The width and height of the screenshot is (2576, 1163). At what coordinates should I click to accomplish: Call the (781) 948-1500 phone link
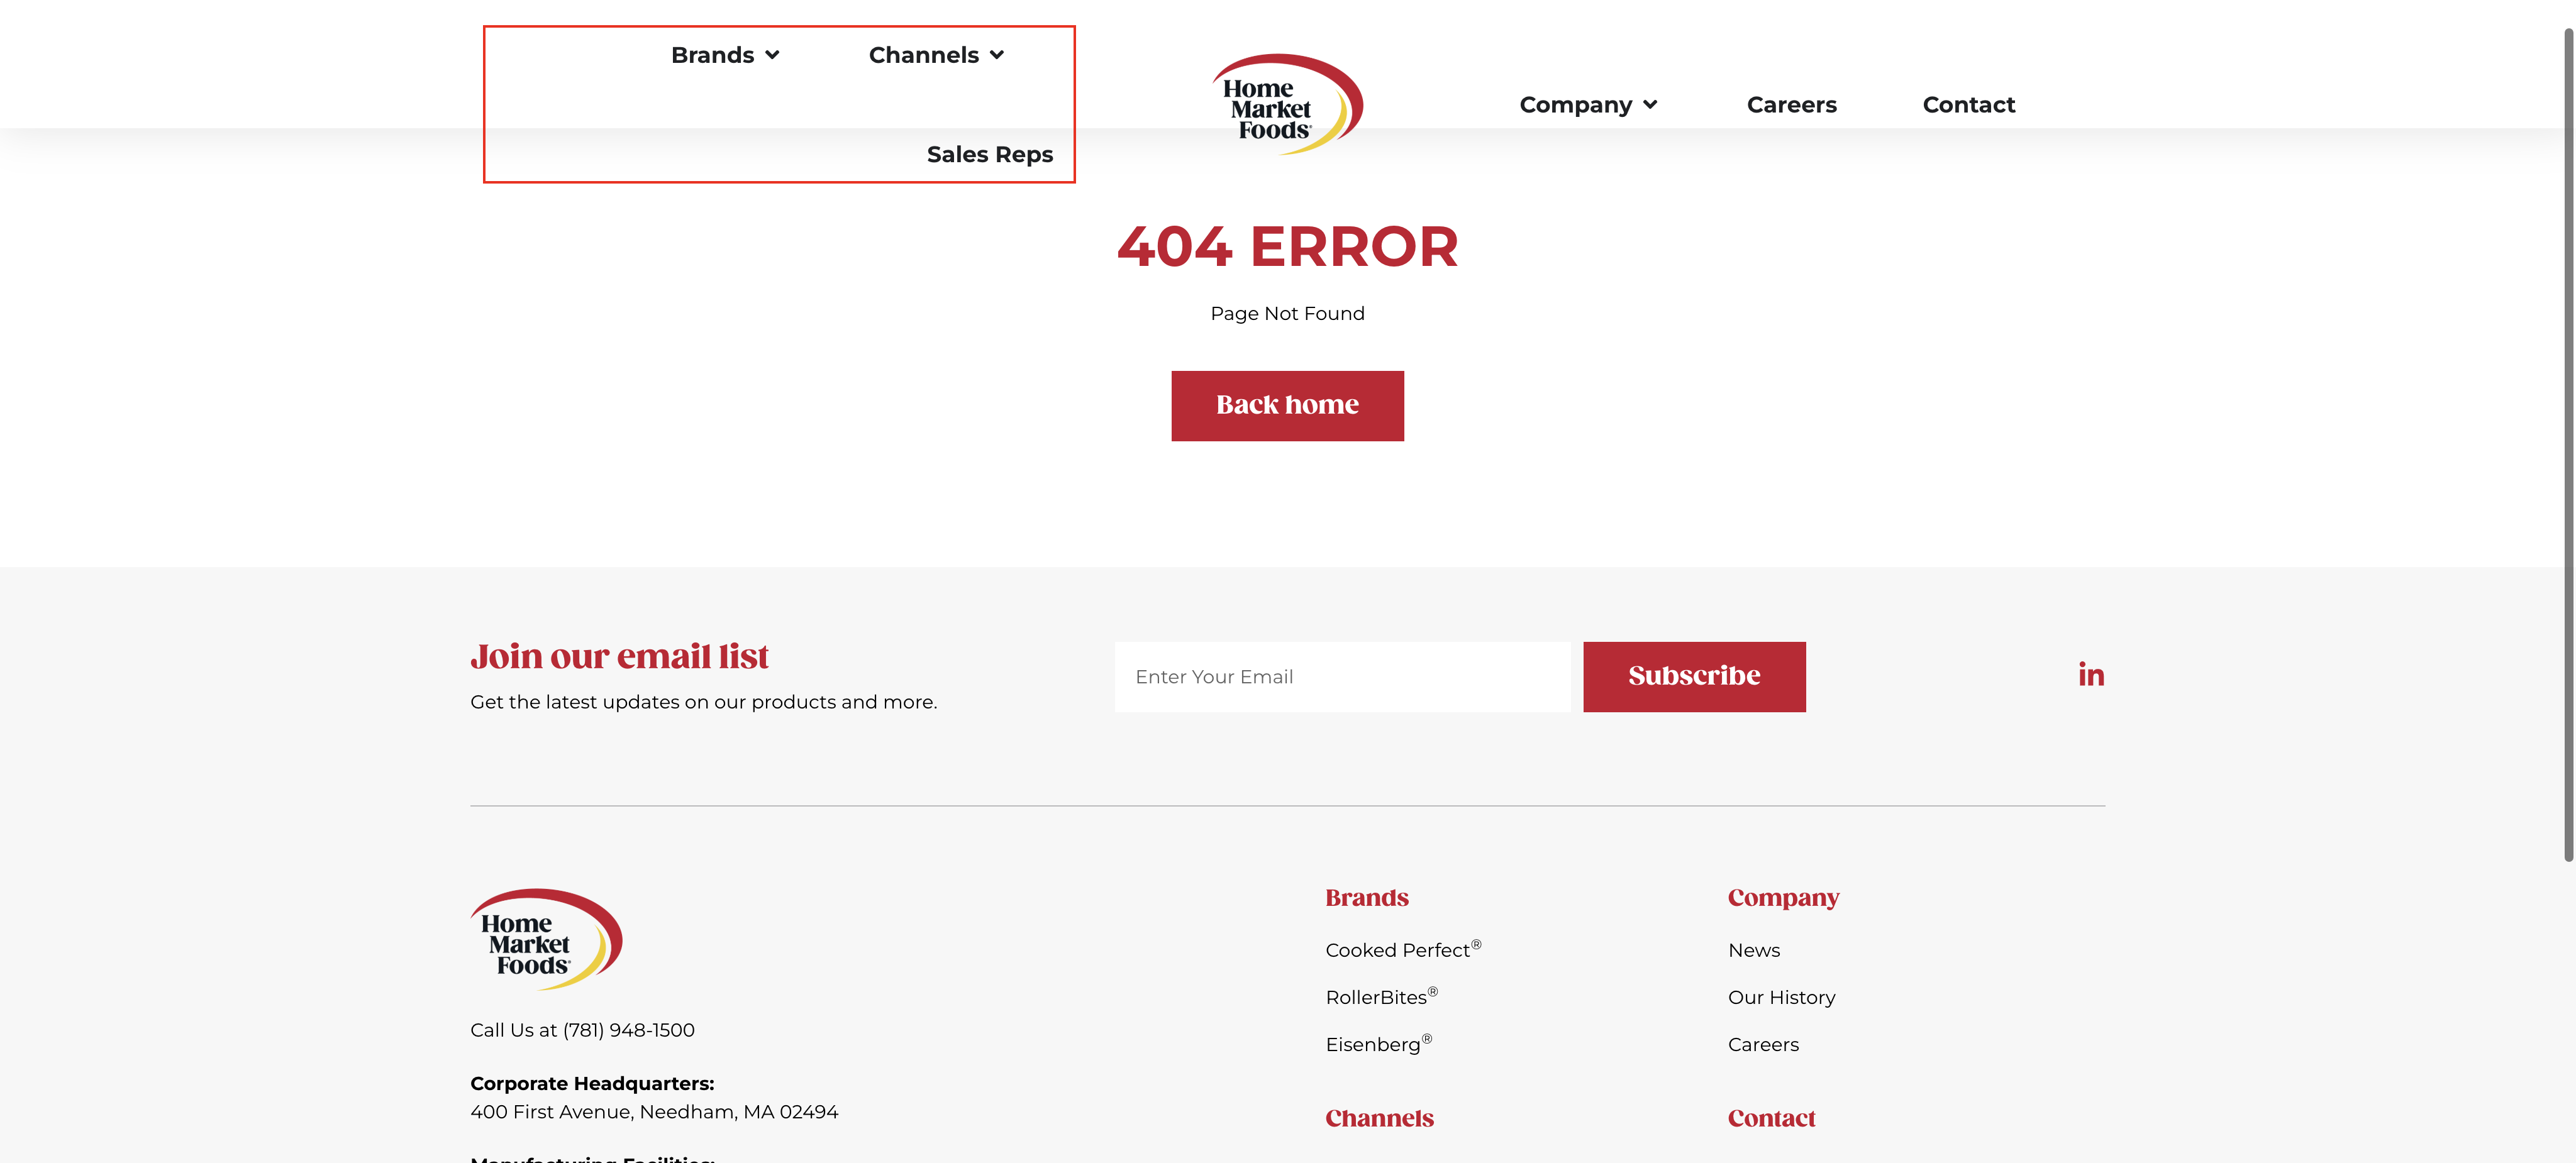coord(628,1030)
